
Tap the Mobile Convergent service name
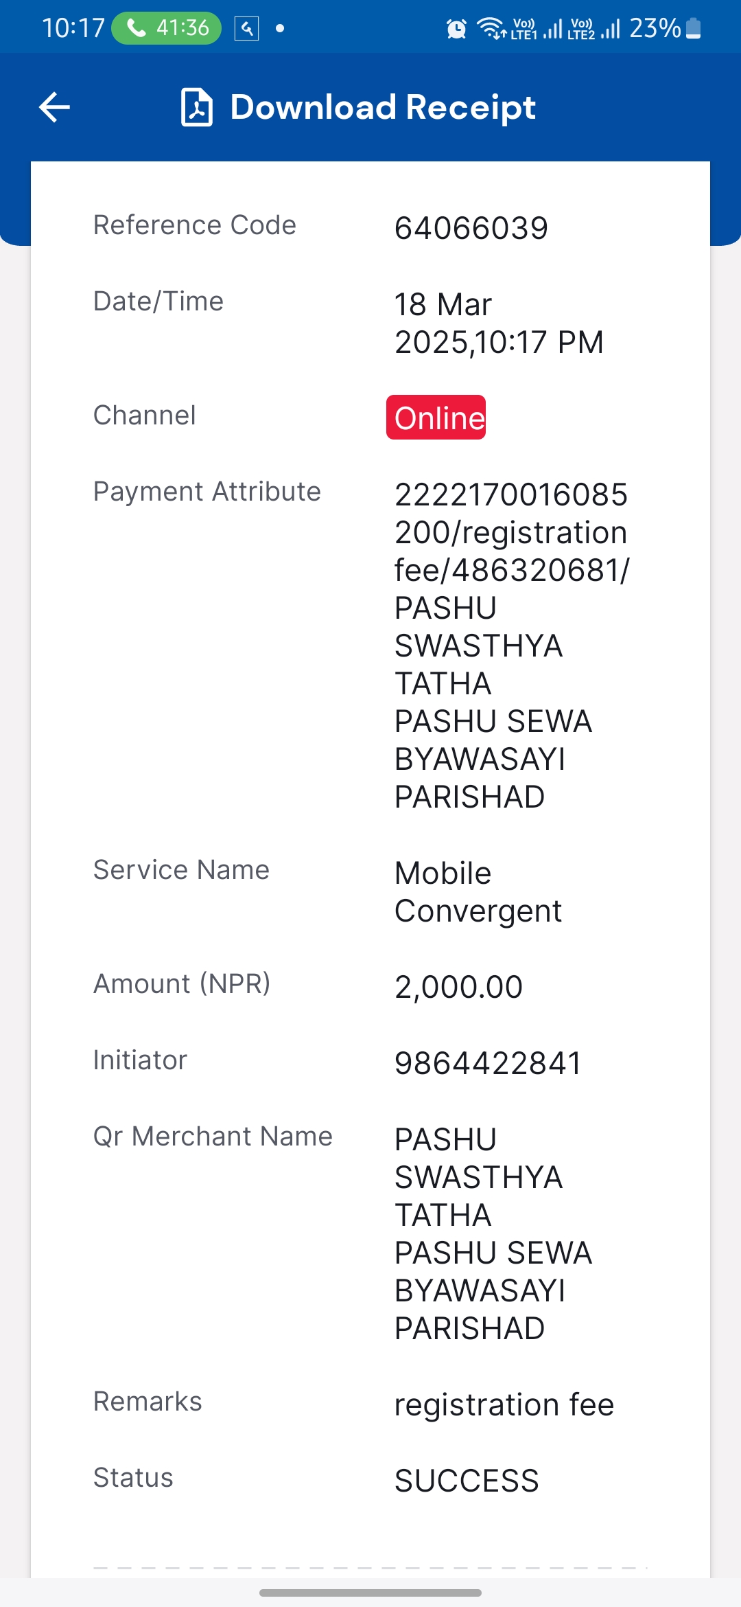tap(478, 892)
